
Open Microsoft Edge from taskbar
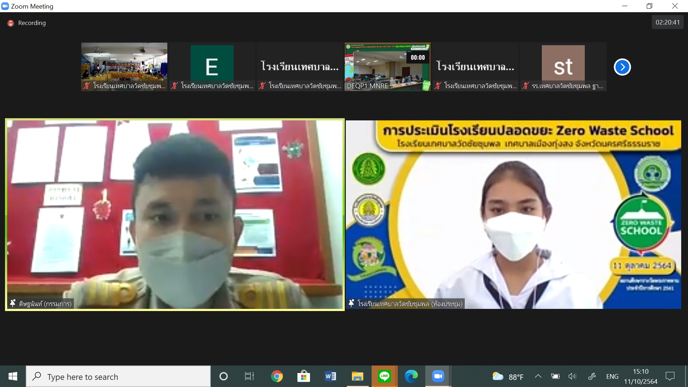pos(411,376)
